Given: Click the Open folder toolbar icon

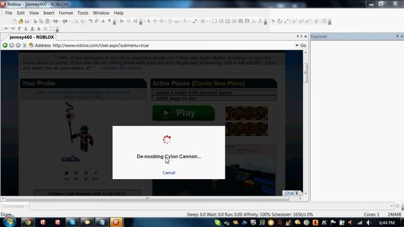Looking at the screenshot, I should (x=21, y=21).
